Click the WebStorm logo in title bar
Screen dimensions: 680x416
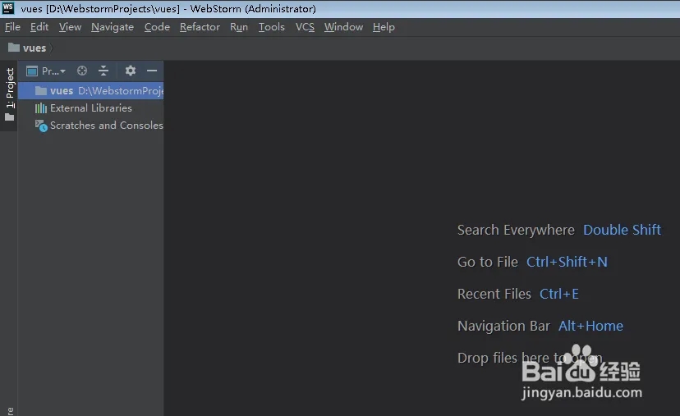[8, 8]
